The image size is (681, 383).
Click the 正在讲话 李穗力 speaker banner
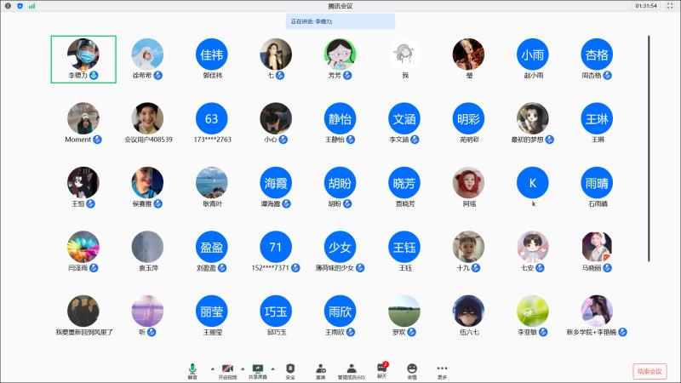340,20
